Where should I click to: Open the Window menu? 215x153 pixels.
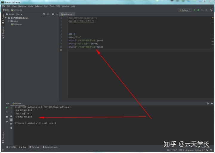(65, 6)
